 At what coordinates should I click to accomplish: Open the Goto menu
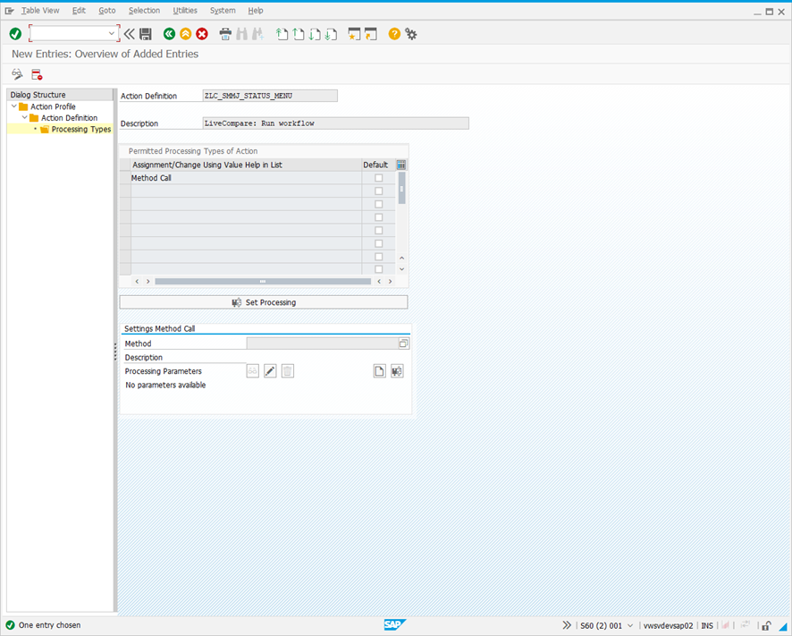(107, 10)
